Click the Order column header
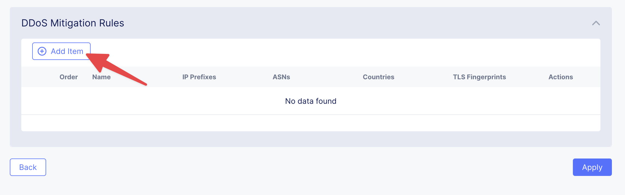This screenshot has height=195, width=625. [x=69, y=77]
